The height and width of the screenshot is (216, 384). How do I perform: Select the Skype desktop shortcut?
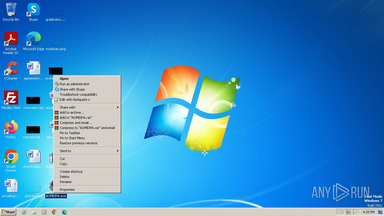click(33, 12)
